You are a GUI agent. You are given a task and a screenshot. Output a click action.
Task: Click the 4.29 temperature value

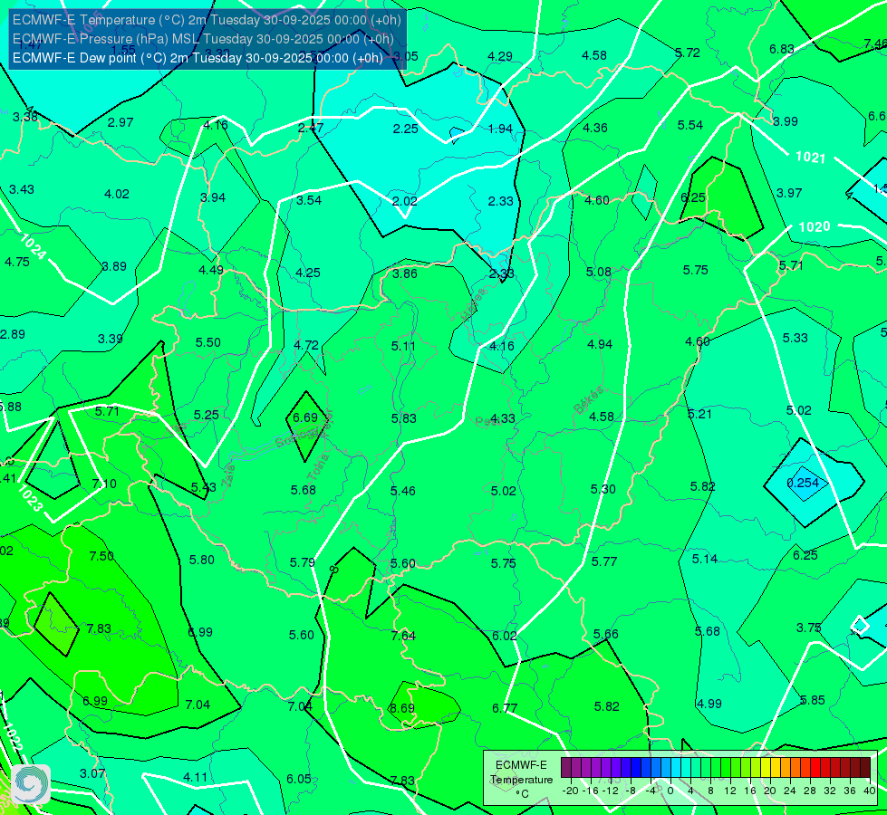click(499, 56)
